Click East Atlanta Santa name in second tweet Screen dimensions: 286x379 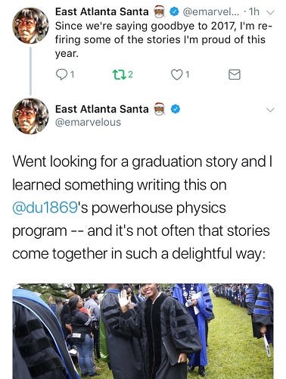pyautogui.click(x=102, y=109)
